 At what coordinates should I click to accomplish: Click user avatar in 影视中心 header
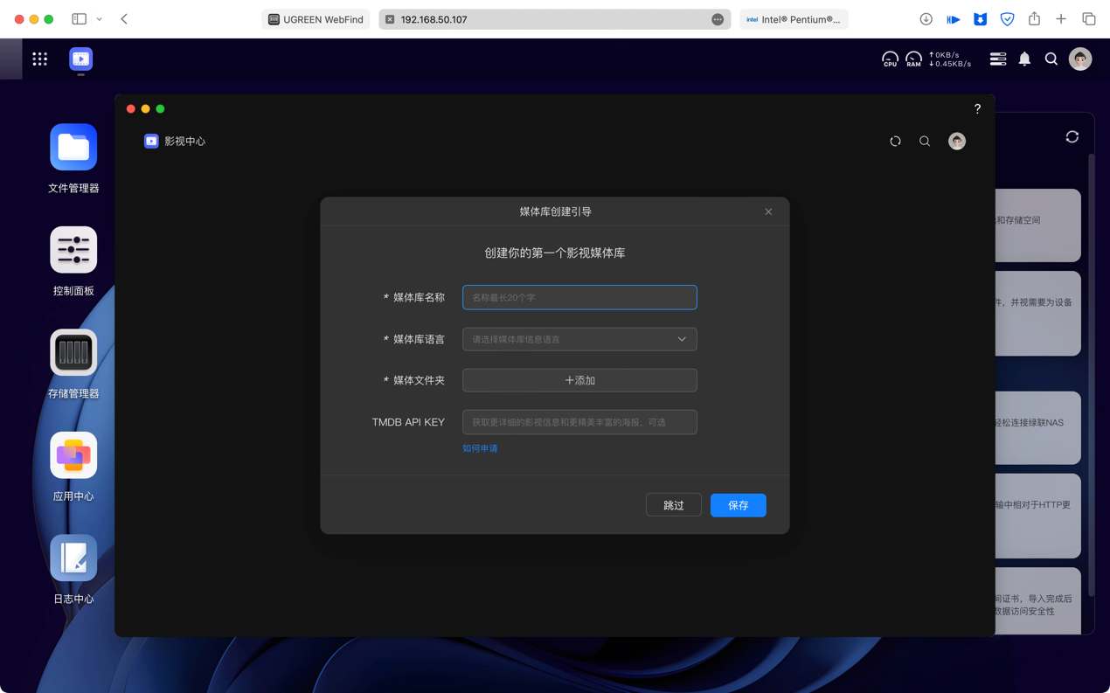click(957, 141)
